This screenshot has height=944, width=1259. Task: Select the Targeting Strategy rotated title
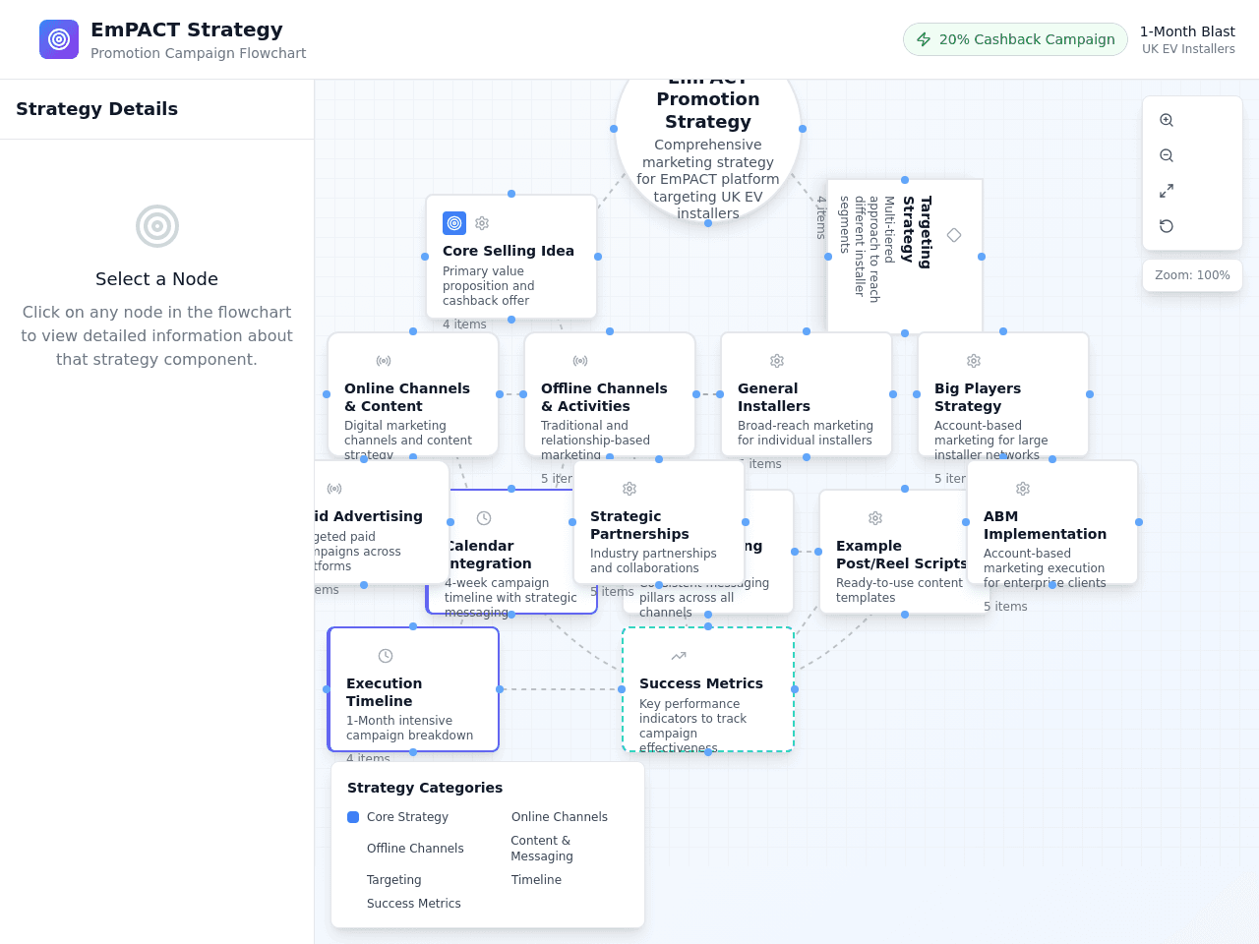[917, 232]
